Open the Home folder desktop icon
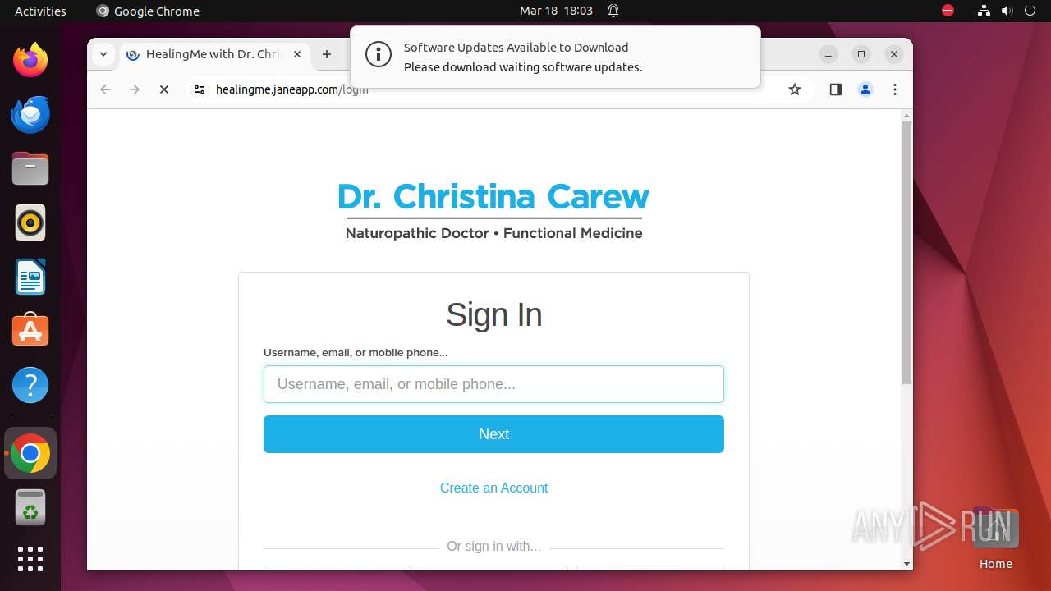Screen dimensions: 1051x591 click(995, 538)
